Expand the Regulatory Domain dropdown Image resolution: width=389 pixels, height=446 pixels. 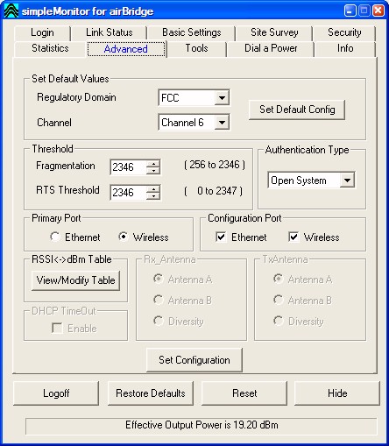(222, 97)
